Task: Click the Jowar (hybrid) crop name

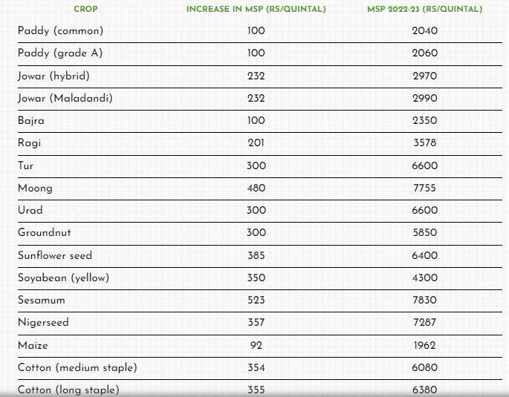Action: point(54,76)
